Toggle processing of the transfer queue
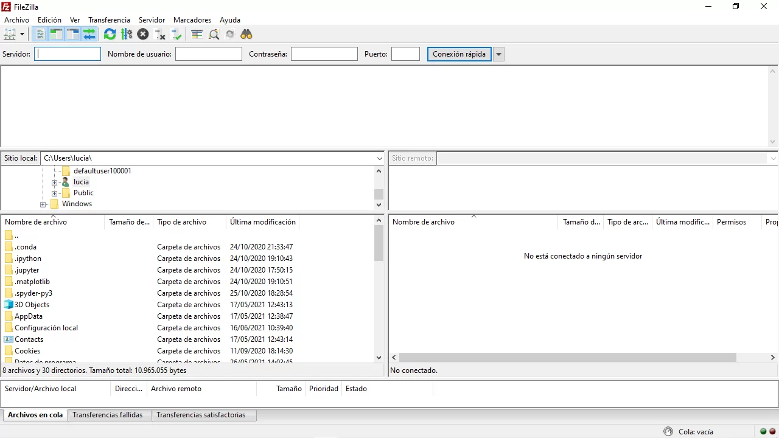The height and width of the screenshot is (438, 779). point(127,34)
